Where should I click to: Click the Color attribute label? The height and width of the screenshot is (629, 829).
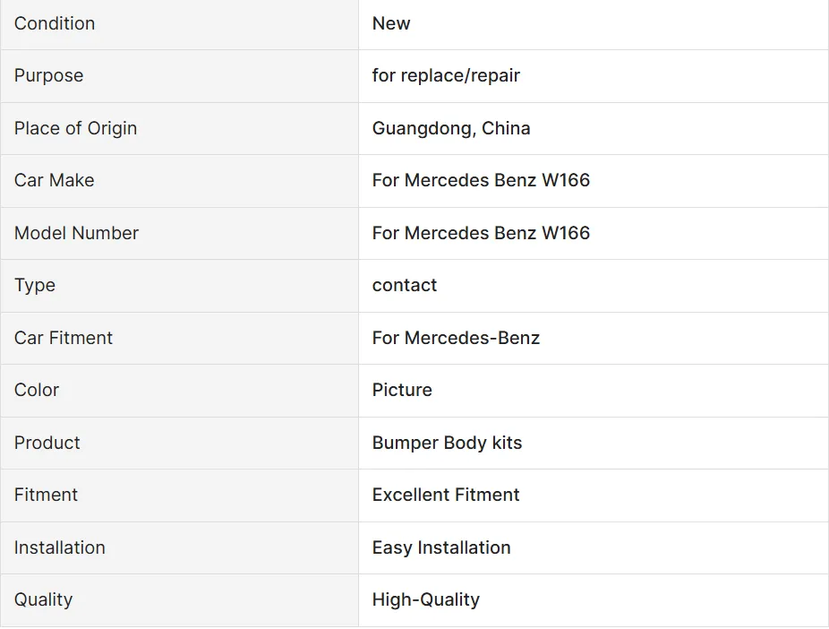coord(37,390)
